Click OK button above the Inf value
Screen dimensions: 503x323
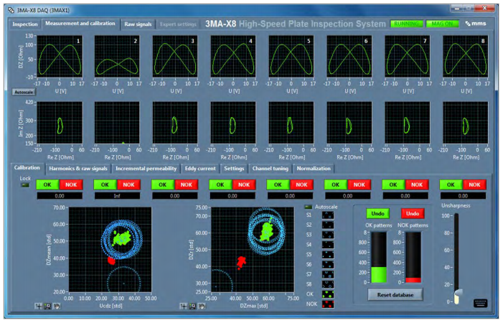point(105,184)
